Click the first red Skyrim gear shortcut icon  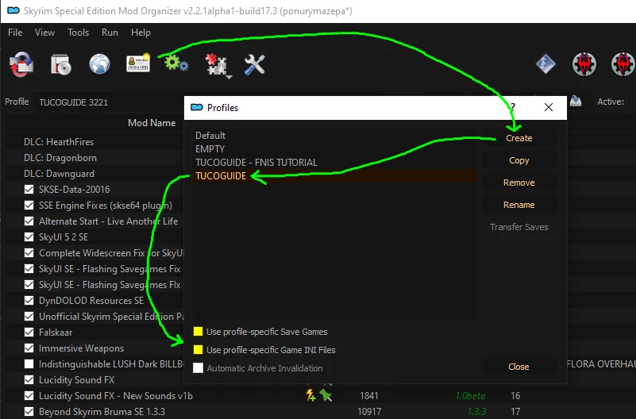[x=584, y=64]
